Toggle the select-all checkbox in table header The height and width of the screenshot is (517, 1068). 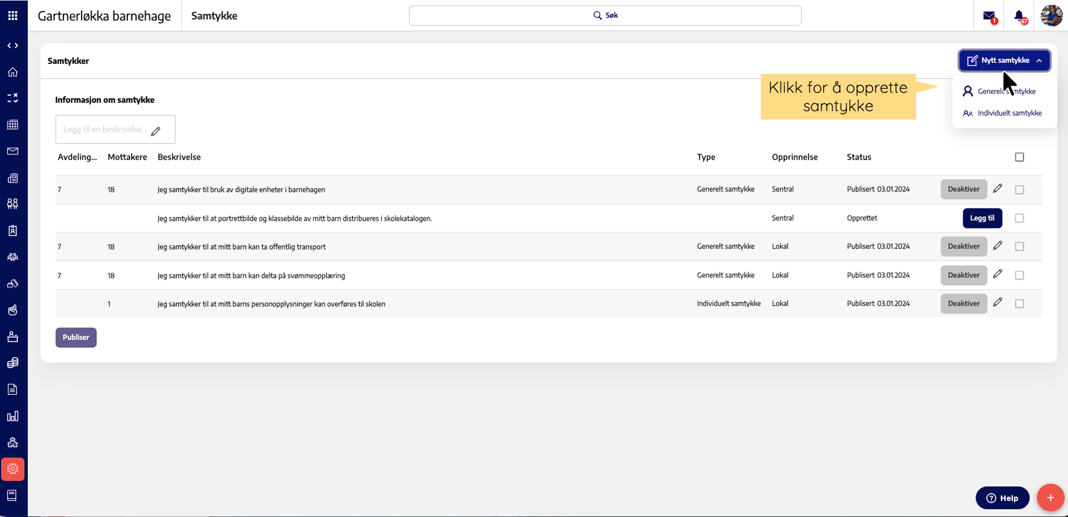tap(1019, 157)
